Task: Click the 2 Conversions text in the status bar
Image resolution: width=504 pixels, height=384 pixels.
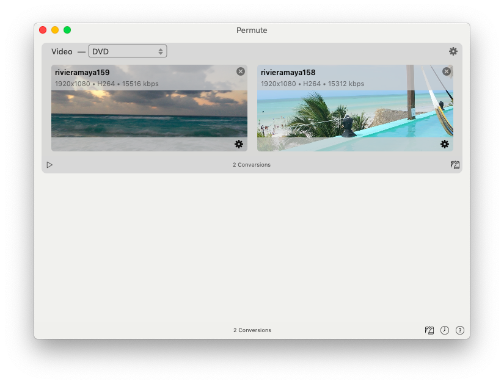Action: 252,330
